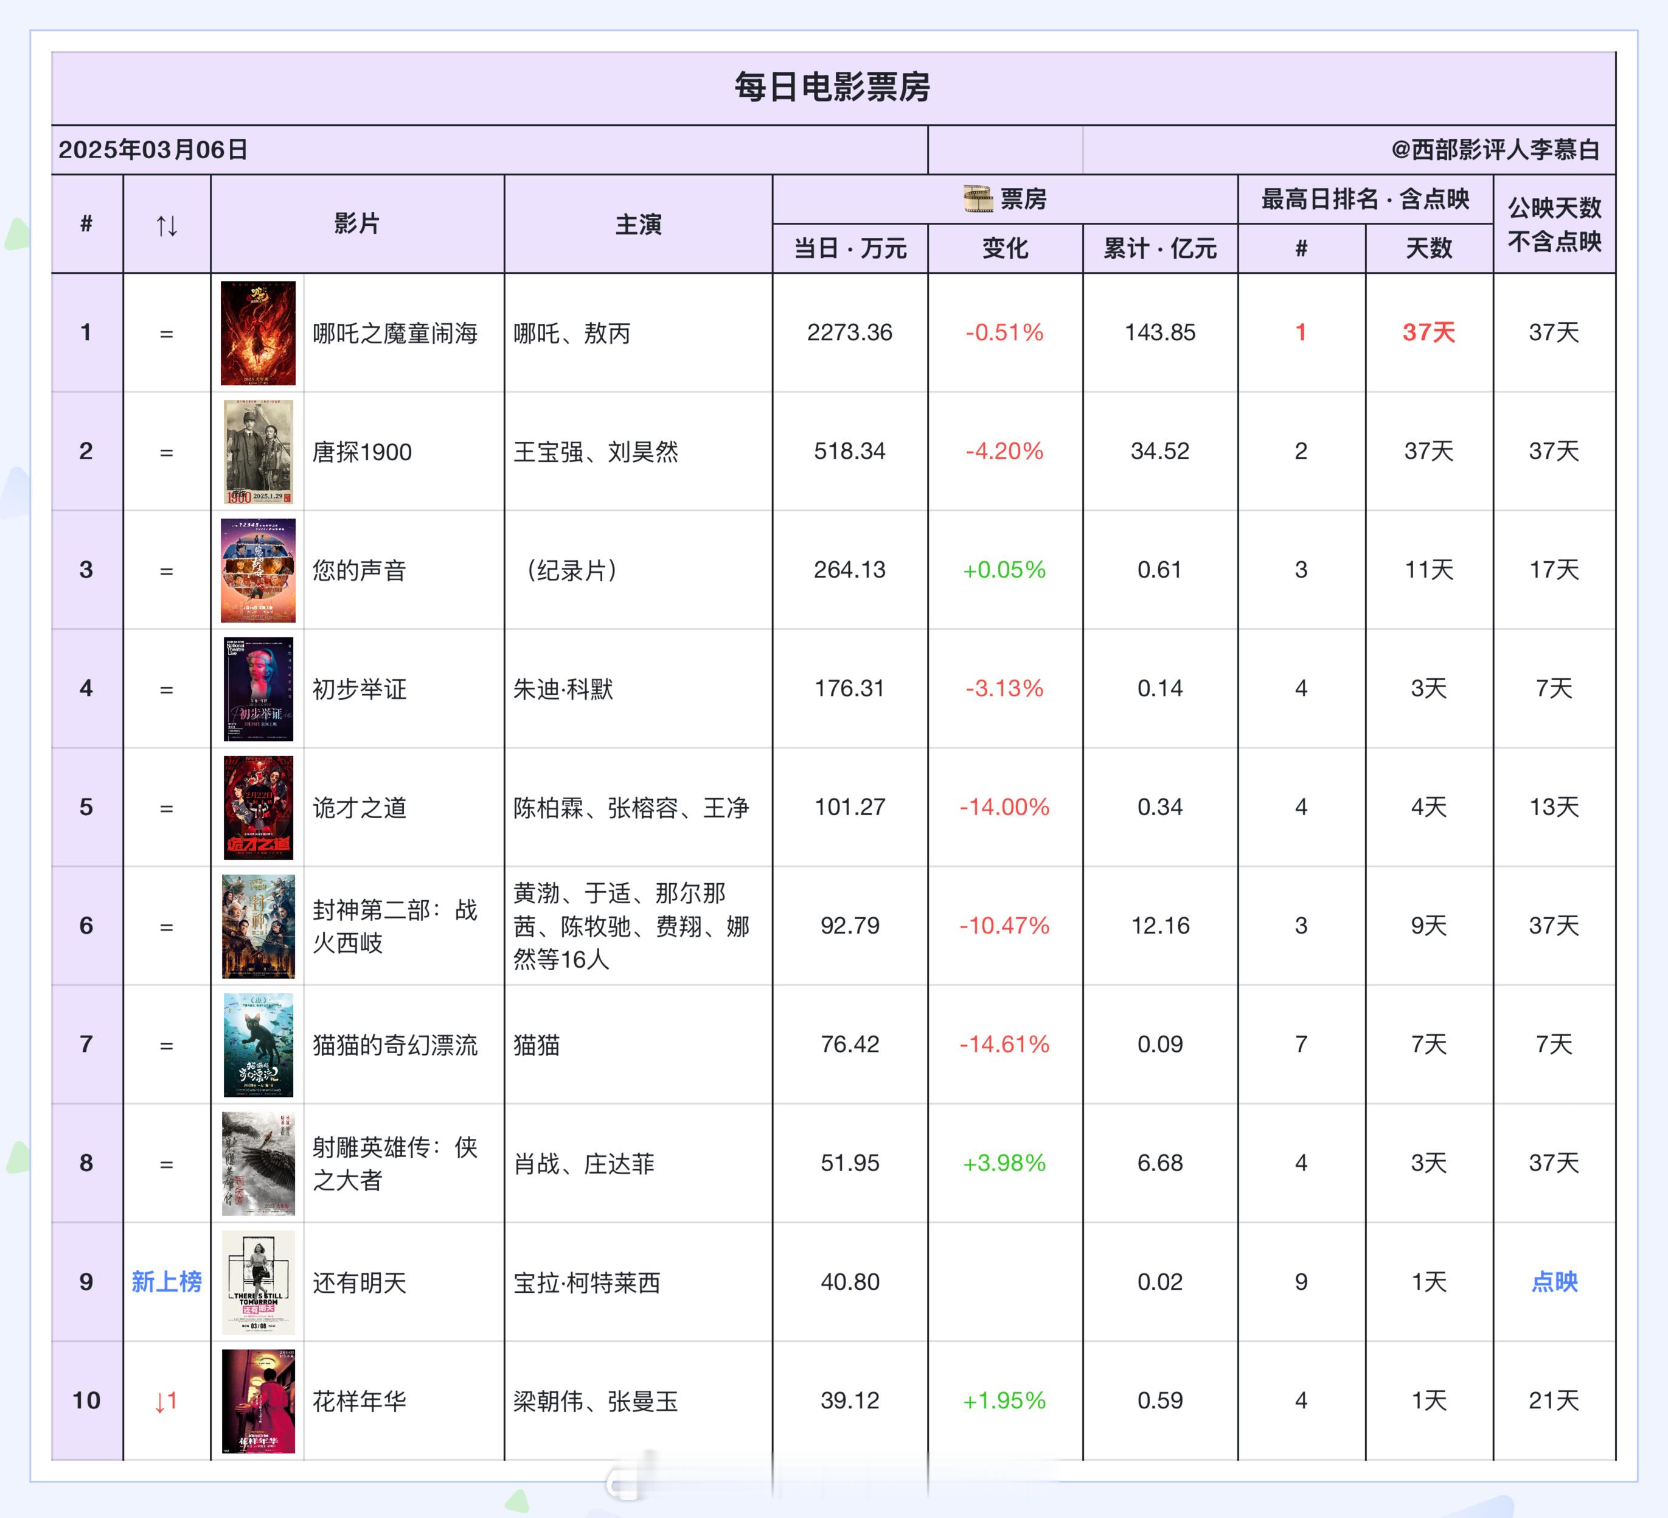Click the red change value -0.51%
This screenshot has width=1668, height=1518.
[x=1004, y=333]
